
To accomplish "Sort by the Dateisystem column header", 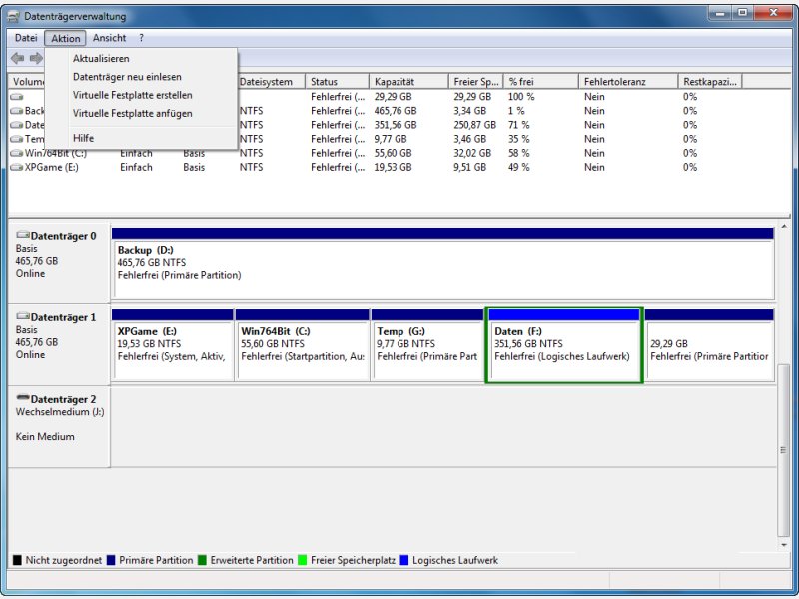I will (271, 82).
